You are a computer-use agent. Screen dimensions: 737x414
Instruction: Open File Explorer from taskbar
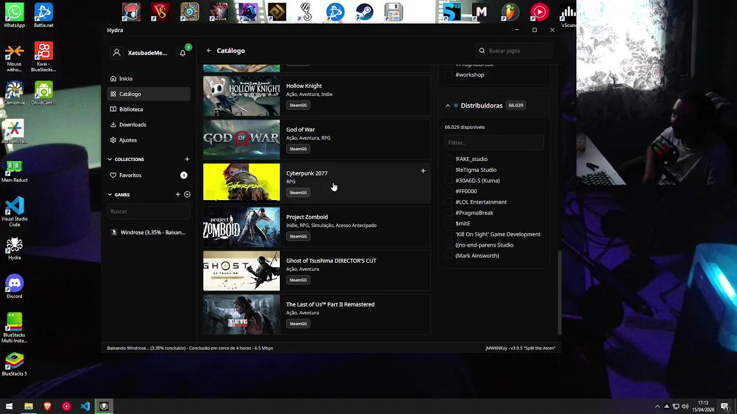tap(28, 407)
